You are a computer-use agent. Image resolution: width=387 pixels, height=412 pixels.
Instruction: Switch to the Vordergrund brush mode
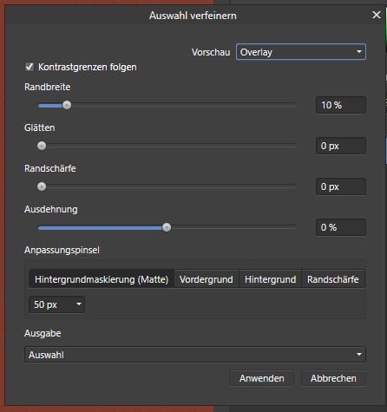207,279
